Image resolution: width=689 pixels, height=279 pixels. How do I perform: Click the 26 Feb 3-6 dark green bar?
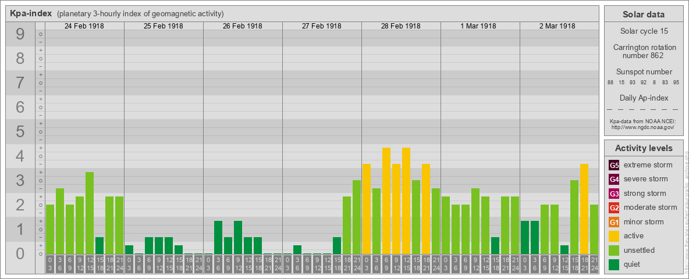218,237
